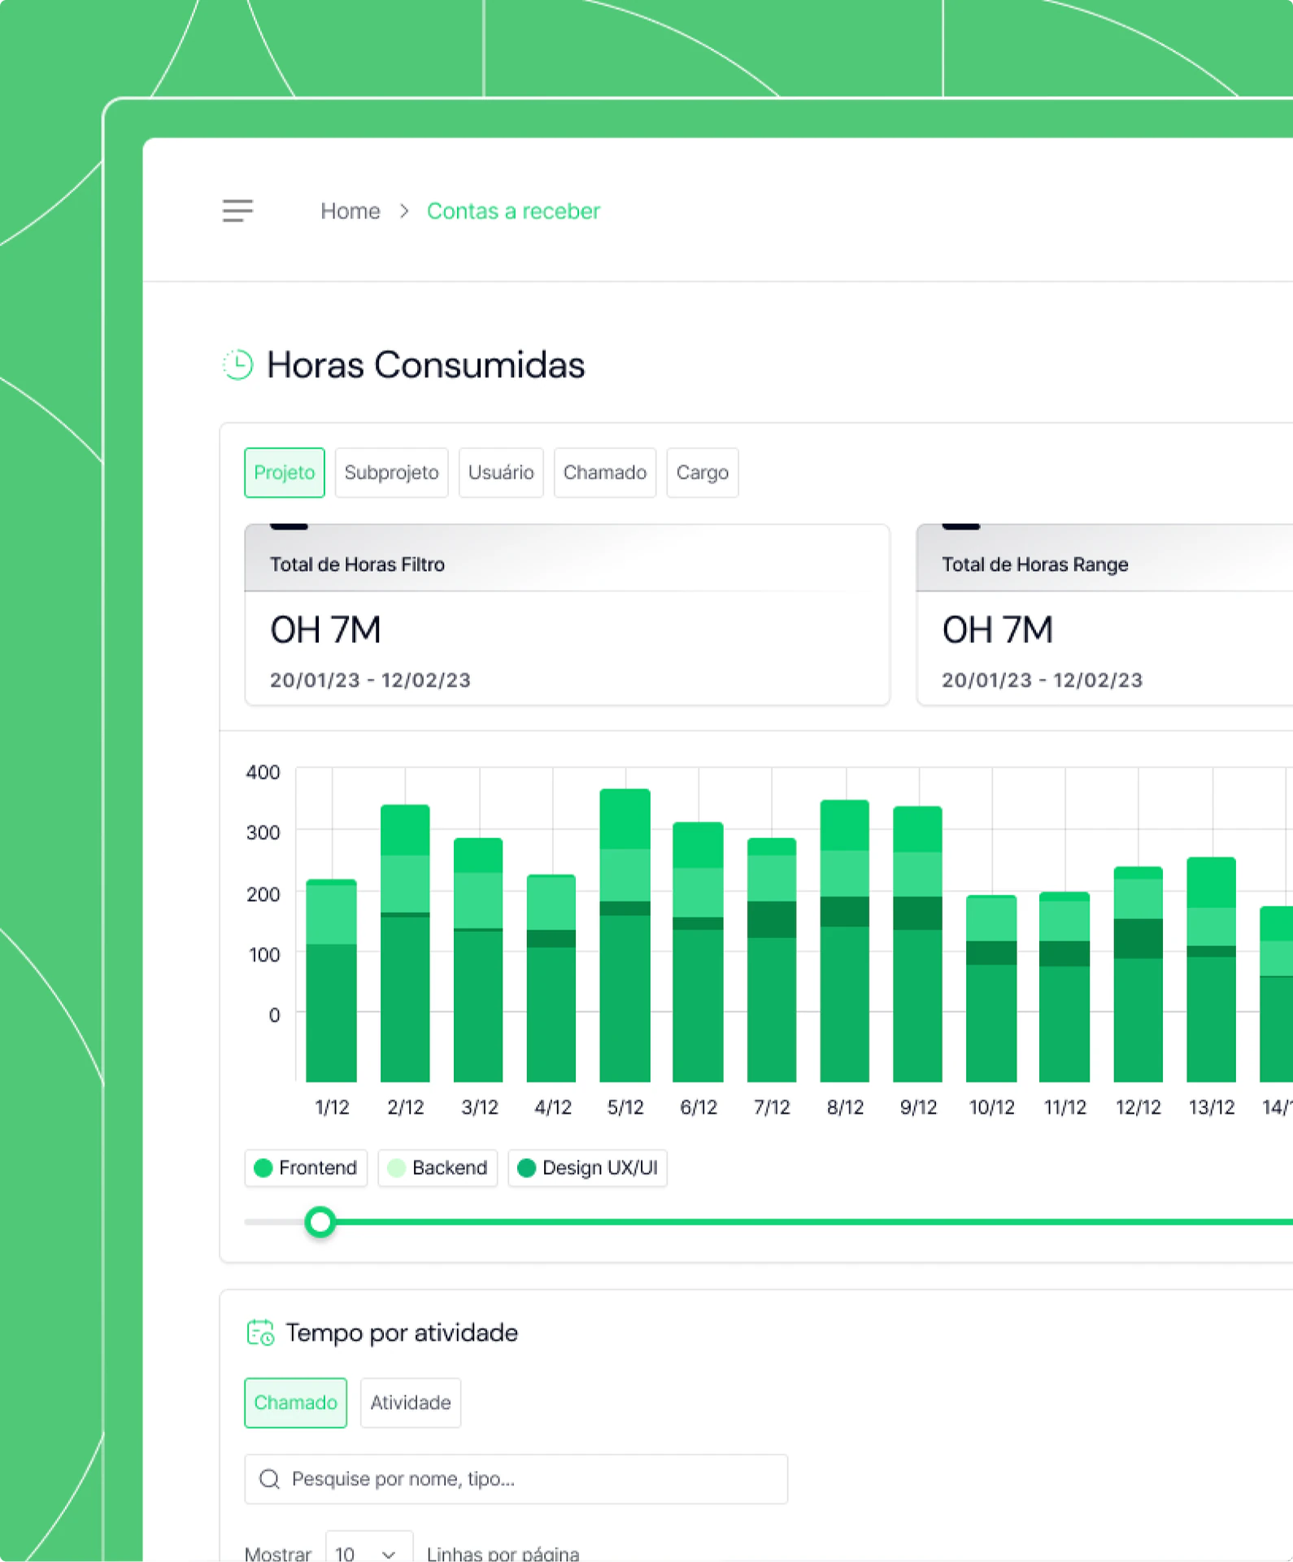Click the magnifier icon in search field
The height and width of the screenshot is (1562, 1293).
pyautogui.click(x=269, y=1479)
